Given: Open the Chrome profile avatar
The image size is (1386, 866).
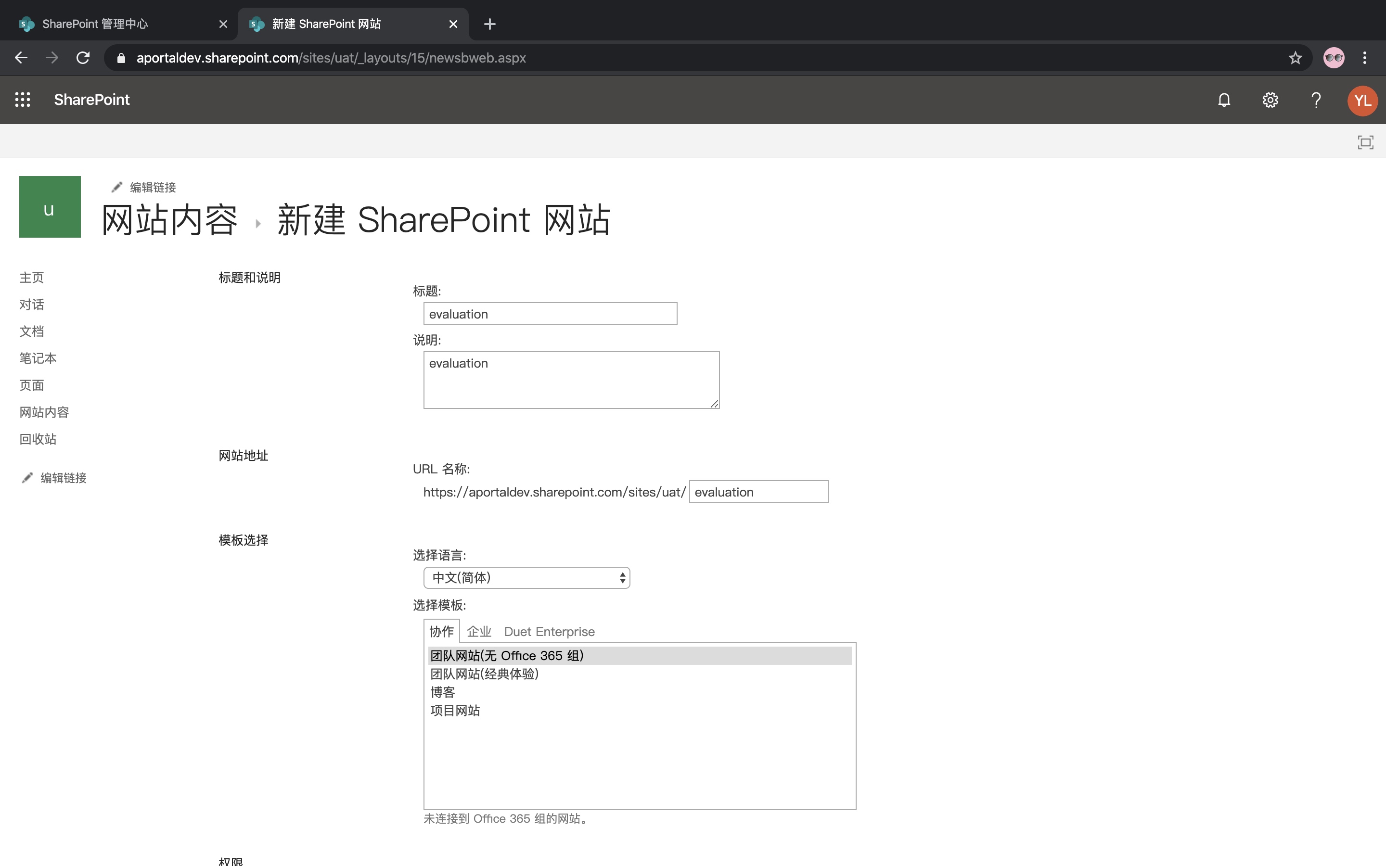Looking at the screenshot, I should point(1334,58).
